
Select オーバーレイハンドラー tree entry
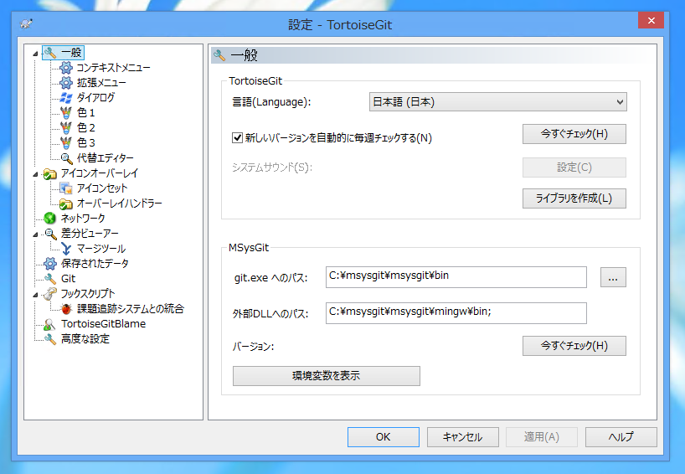[119, 204]
